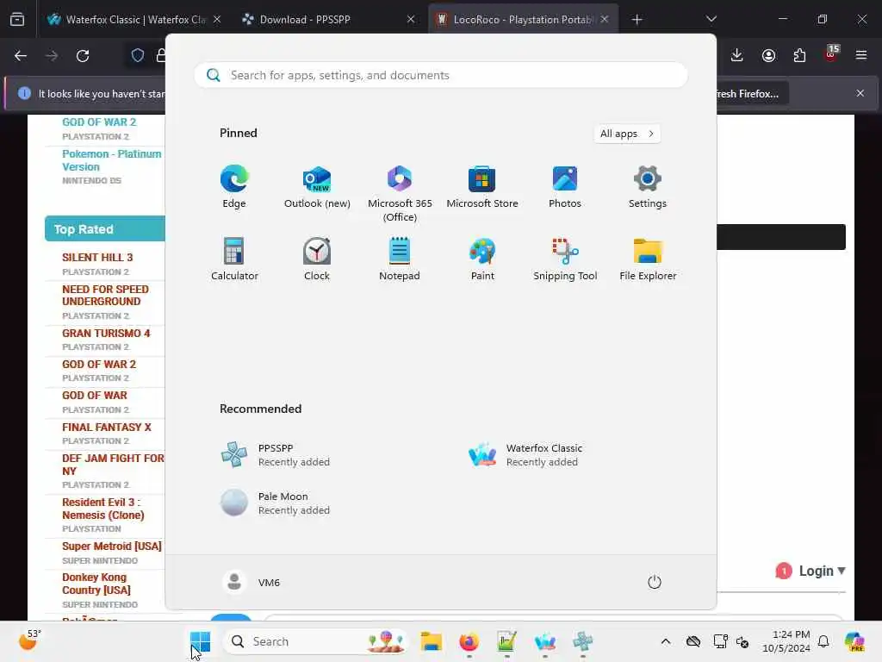Screen dimensions: 882x662
Task: Open the Extensions puzzle icon
Action: click(x=799, y=55)
